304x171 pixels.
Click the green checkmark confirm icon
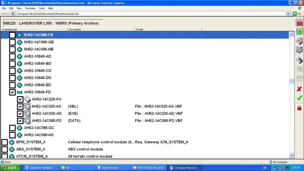pyautogui.click(x=299, y=98)
